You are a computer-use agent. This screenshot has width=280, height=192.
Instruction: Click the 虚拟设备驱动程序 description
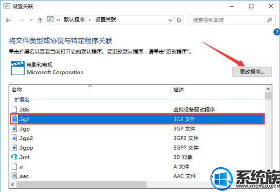click(x=194, y=110)
